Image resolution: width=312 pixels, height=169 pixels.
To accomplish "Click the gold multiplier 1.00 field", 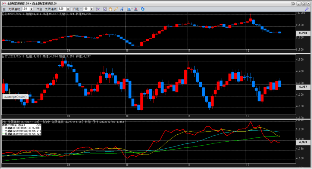I will [25, 9].
